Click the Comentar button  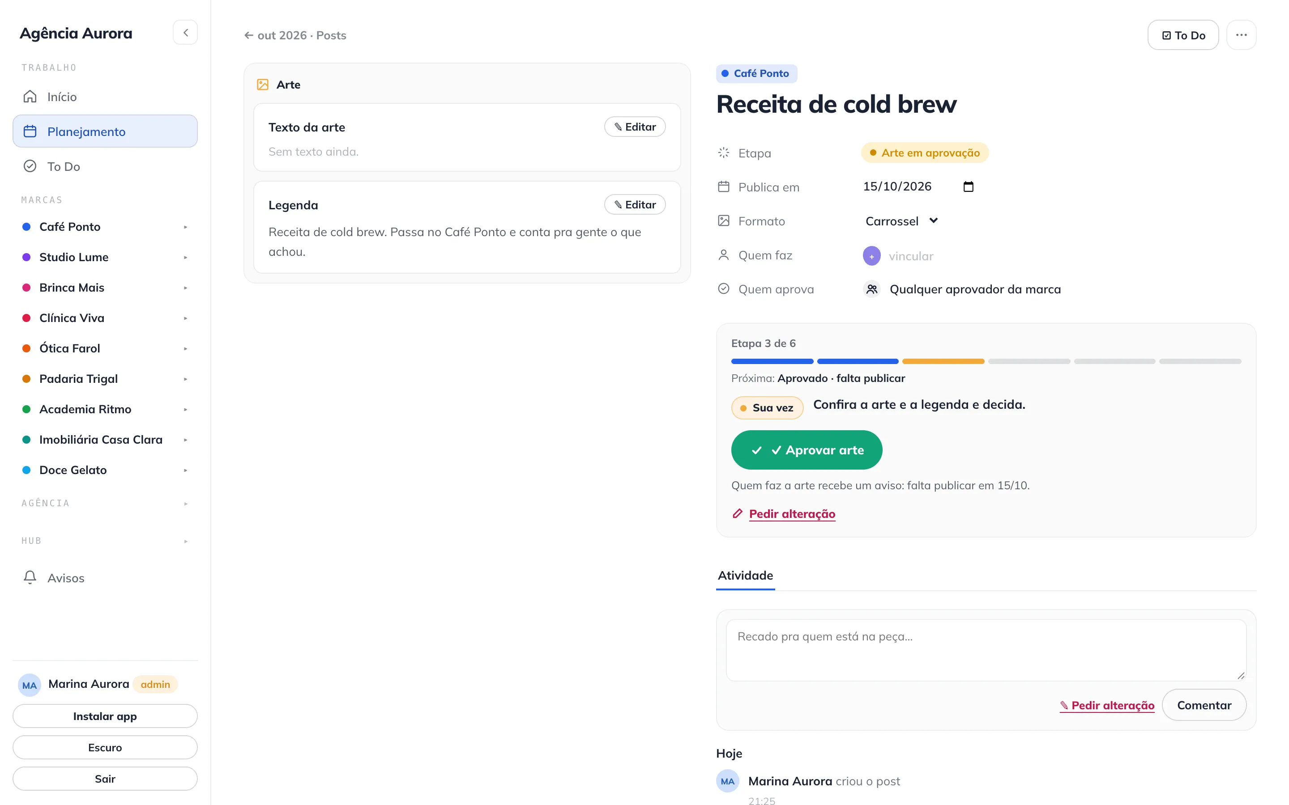[x=1204, y=705]
